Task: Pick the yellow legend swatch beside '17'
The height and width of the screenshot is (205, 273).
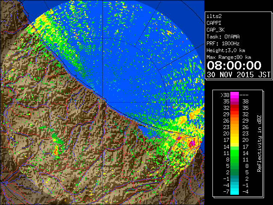Action: pos(235,140)
